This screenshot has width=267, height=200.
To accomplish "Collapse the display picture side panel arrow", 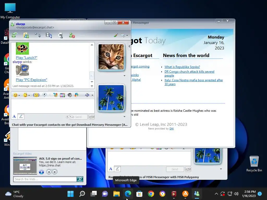I will (129, 46).
